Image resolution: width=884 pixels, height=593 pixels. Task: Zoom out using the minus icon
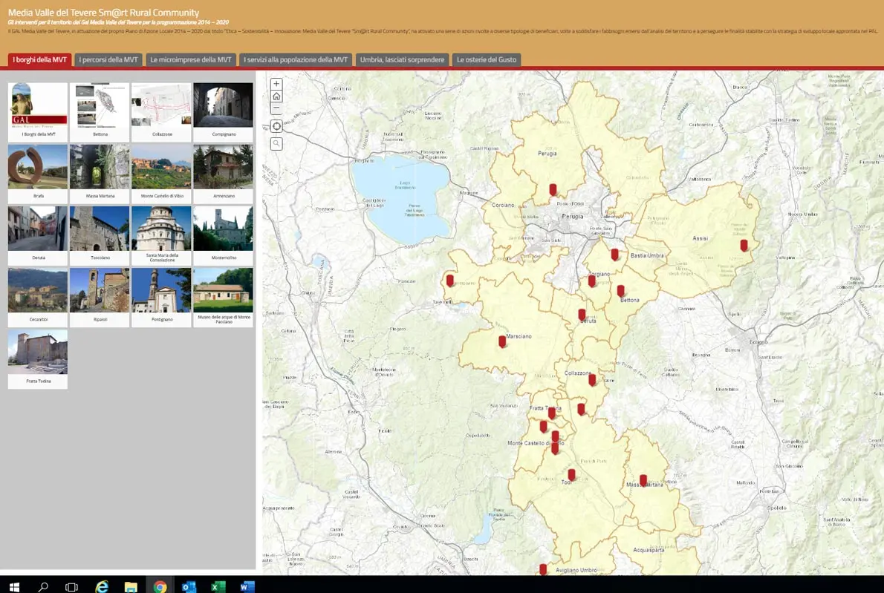click(276, 108)
